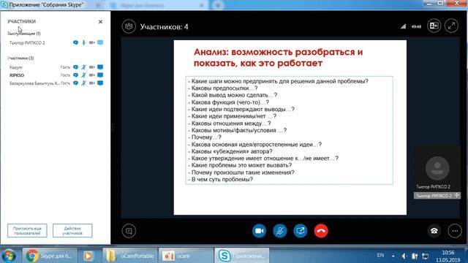
Task: Click the 'Участников: 4' label
Action: [164, 27]
